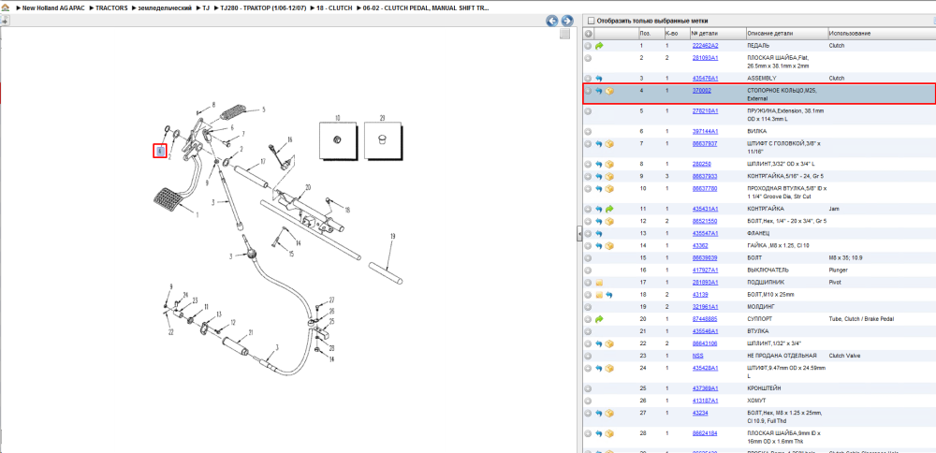Screen dimensions: 936x453
Task: Enable 'Отобразить только выбранные метки' checkbox
Action: [x=592, y=21]
